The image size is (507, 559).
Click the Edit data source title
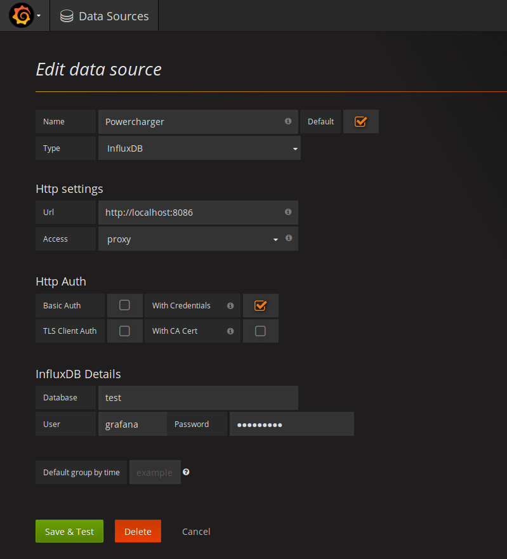pos(98,69)
